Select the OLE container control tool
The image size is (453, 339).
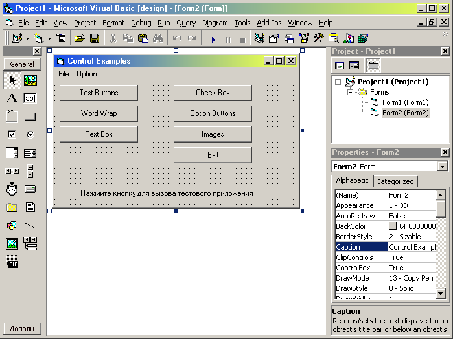point(12,261)
